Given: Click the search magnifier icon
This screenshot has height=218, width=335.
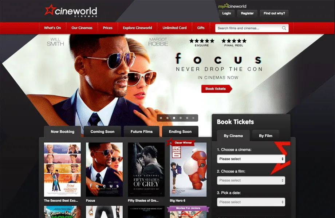Looking at the screenshot, I should pos(284,28).
